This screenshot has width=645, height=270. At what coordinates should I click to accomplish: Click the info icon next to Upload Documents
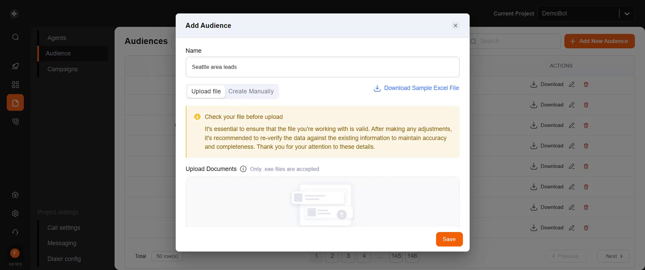[x=243, y=169]
